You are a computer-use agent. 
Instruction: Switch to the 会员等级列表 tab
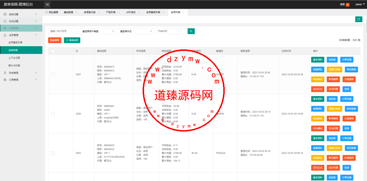[x=153, y=12]
